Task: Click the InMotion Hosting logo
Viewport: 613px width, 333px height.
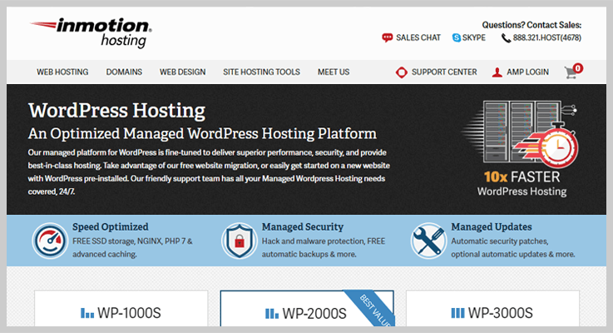Action: (91, 32)
